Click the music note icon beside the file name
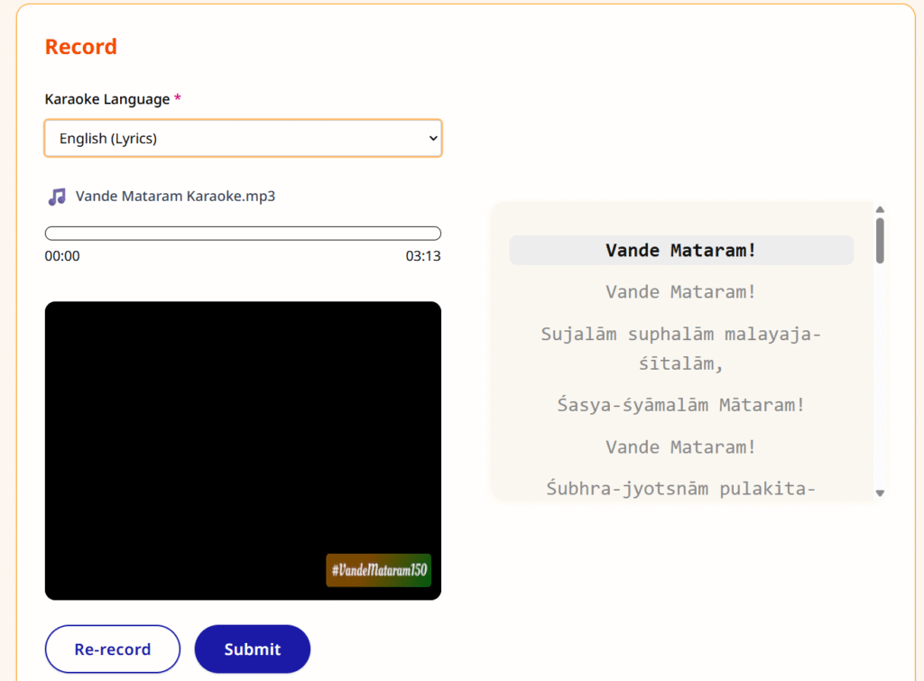The height and width of the screenshot is (681, 924). click(57, 197)
